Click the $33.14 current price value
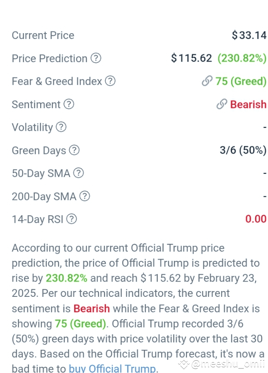This screenshot has height=373, width=268. 249,35
